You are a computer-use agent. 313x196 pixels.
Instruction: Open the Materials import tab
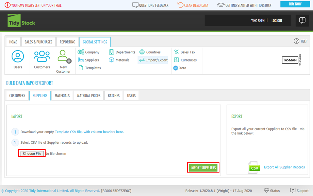click(x=62, y=95)
